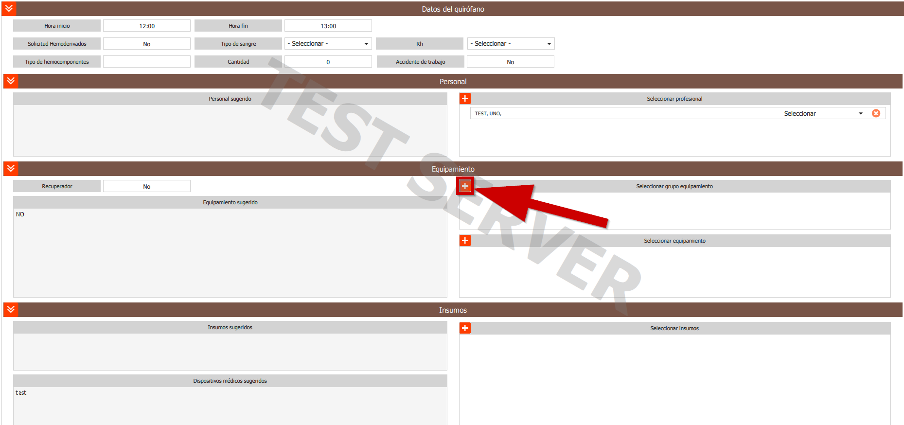
Task: Open the Tipo de sangre dropdown
Action: click(328, 44)
